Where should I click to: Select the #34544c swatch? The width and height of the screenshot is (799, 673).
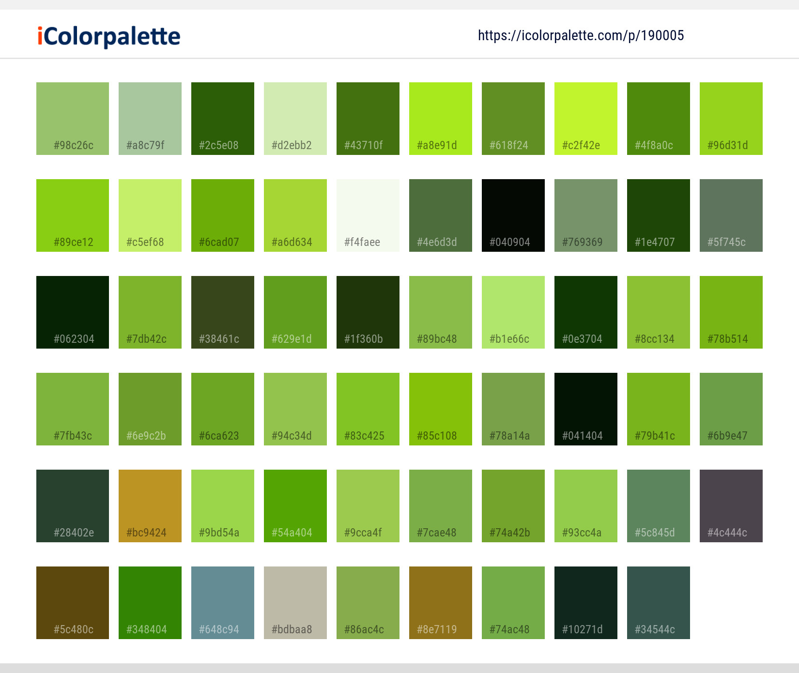(659, 603)
